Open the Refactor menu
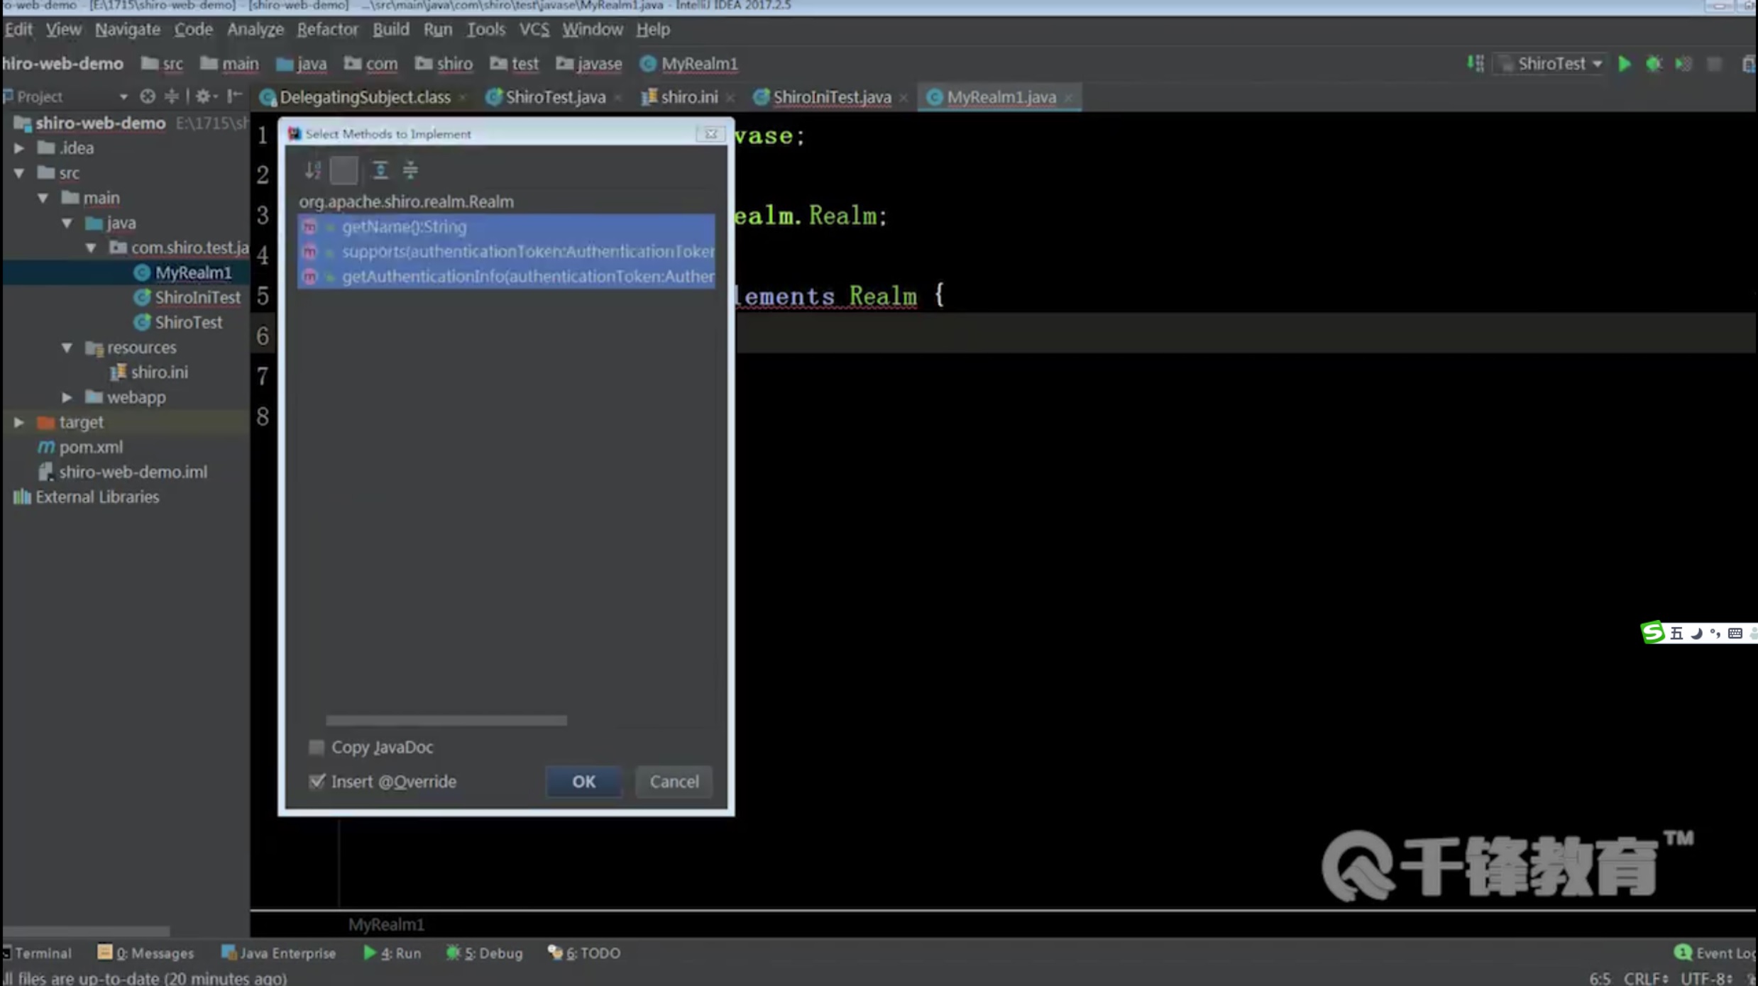 (x=328, y=29)
